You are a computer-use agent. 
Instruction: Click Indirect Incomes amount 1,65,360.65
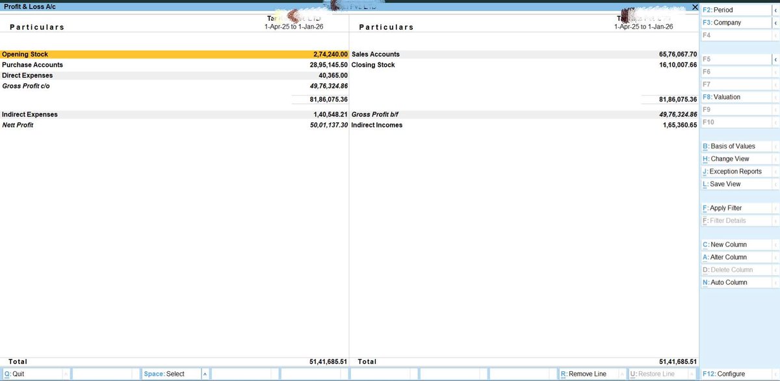tap(679, 125)
